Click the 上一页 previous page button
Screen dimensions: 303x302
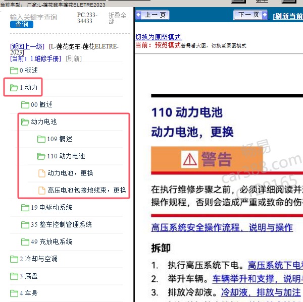[x=153, y=15]
